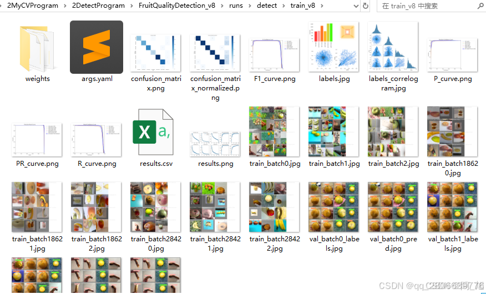This screenshot has width=486, height=294.
Task: Click the results.csv file name
Action: pyautogui.click(x=156, y=164)
